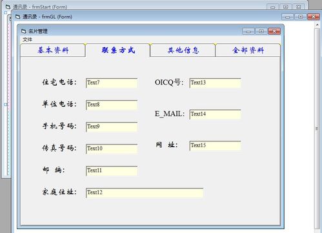Click the 手机号码 label
Viewport: 322px width, 233px height.
[x=59, y=126]
